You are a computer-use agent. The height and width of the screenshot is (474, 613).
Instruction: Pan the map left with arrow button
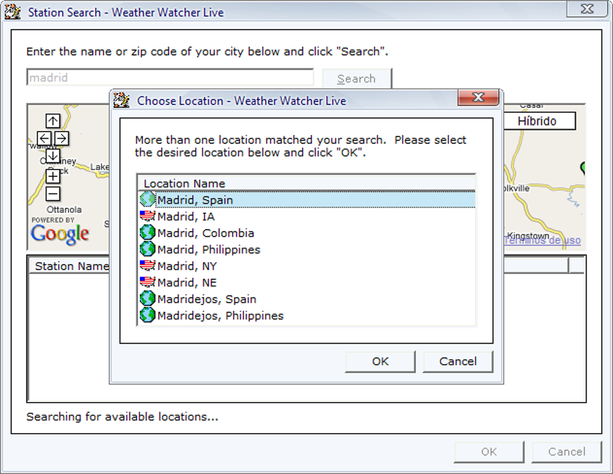coord(44,138)
